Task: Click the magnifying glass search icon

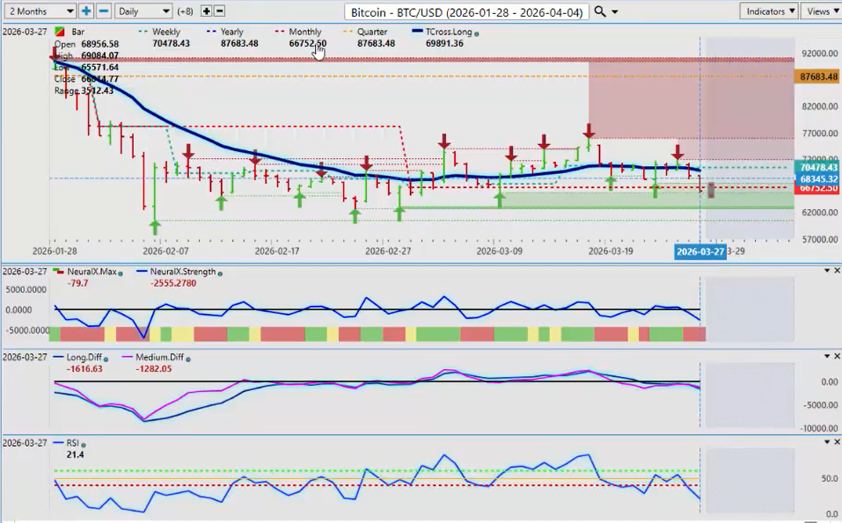Action: [600, 11]
